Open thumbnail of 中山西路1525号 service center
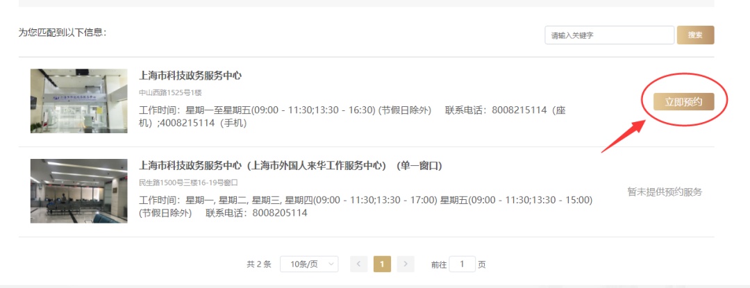750x288 pixels. click(x=79, y=101)
